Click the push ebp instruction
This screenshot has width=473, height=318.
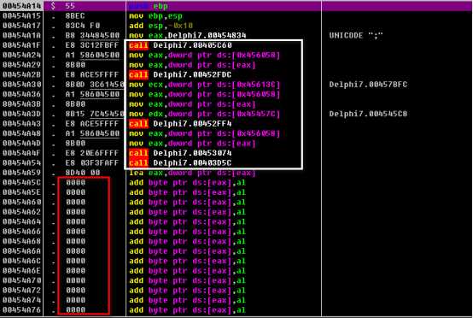(x=149, y=6)
